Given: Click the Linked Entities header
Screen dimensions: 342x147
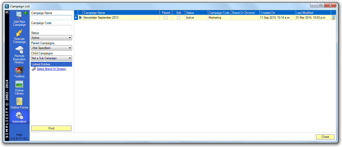Looking at the screenshot, I should (x=51, y=64).
